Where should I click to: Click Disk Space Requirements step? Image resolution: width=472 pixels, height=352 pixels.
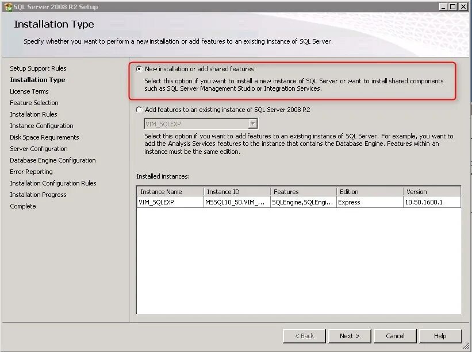click(x=44, y=137)
